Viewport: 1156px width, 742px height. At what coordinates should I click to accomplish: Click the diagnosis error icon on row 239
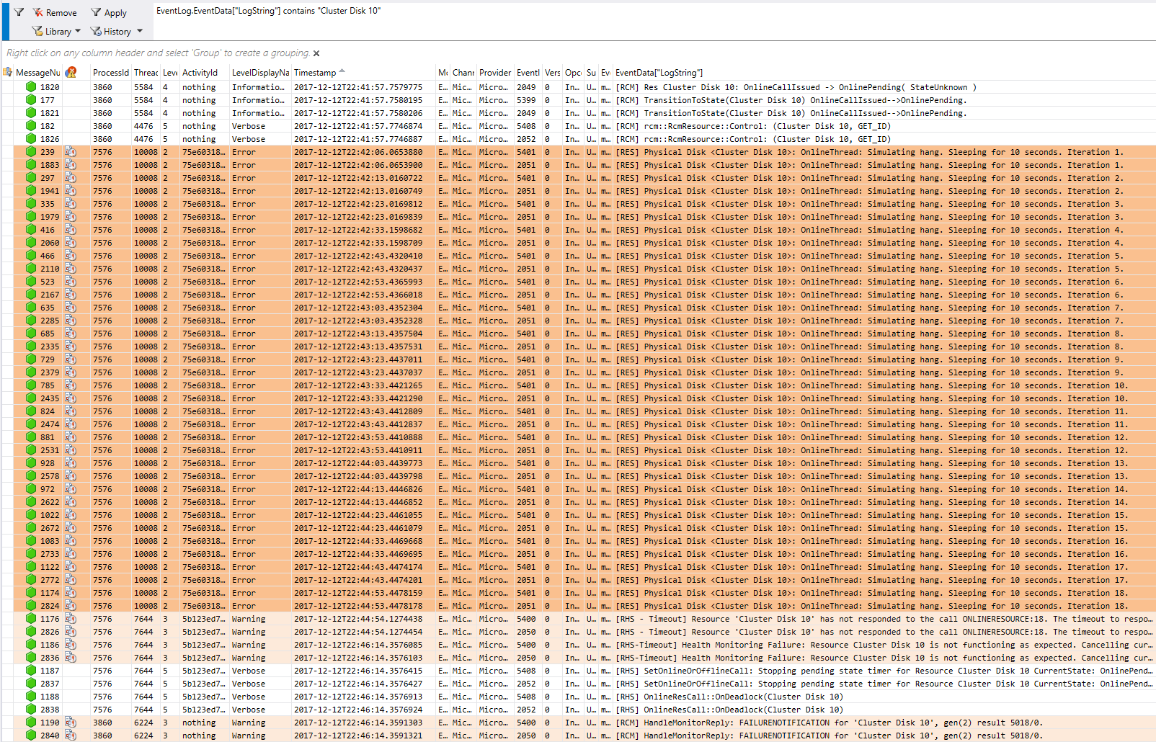[x=70, y=152]
